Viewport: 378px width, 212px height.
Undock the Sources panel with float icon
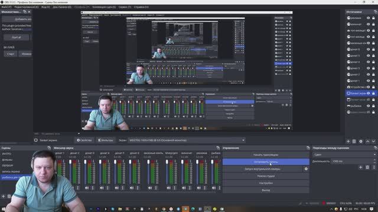tap(376, 12)
